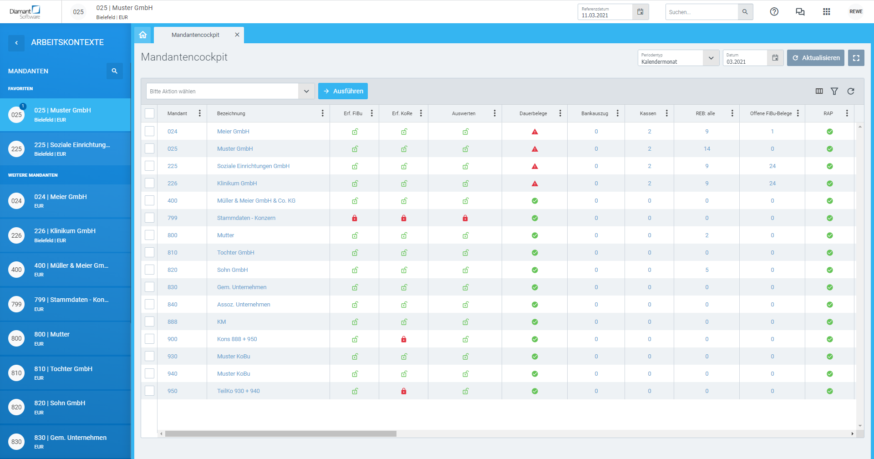
Task: Select 226 Klinikum GmbH in sidebar
Action: click(66, 235)
